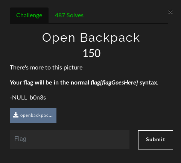Click the download icon on the file button
The height and width of the screenshot is (163, 181).
[x=16, y=115]
